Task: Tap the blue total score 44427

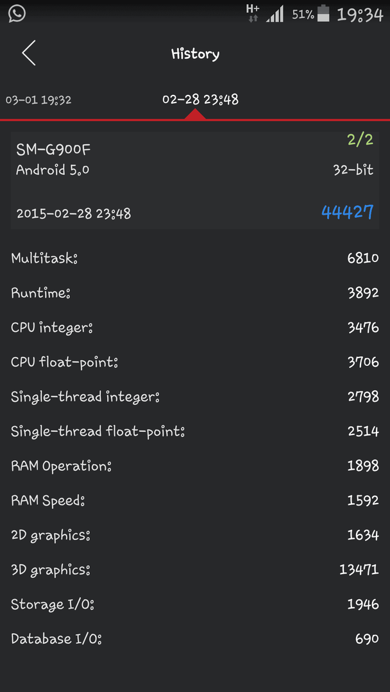Action: [x=347, y=212]
